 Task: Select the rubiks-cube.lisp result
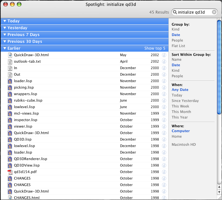pos(84,101)
